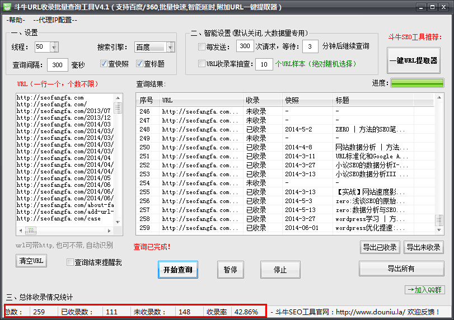Expand the 线程 thread count dropdown
The height and width of the screenshot is (320, 454).
click(54, 46)
